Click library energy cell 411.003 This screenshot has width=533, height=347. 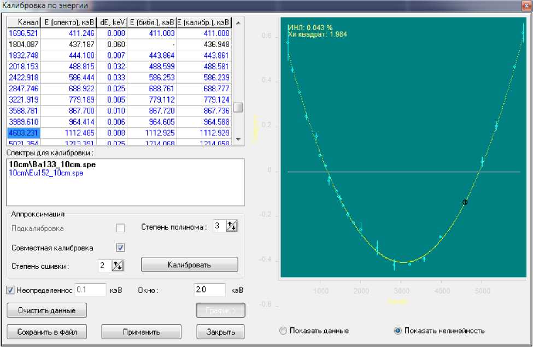click(x=152, y=33)
